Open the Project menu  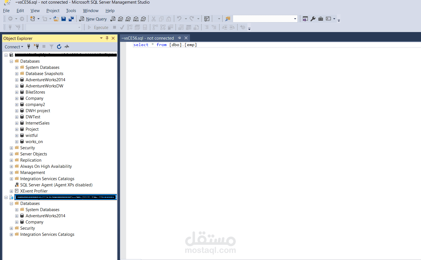click(x=53, y=11)
